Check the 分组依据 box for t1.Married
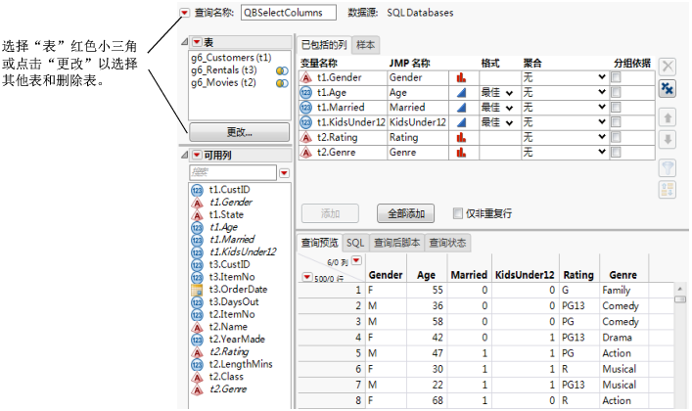The image size is (692, 411). (616, 108)
